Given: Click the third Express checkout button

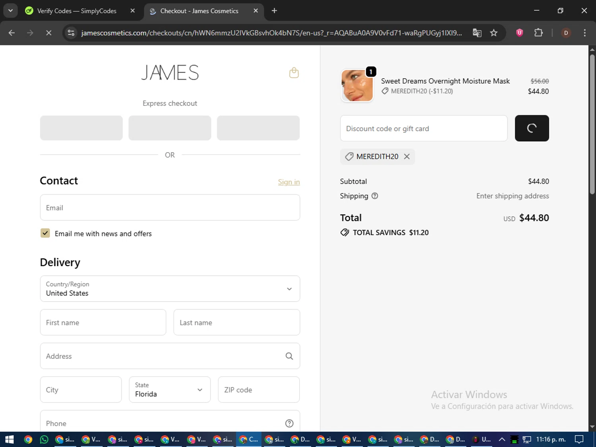Looking at the screenshot, I should pyautogui.click(x=258, y=128).
